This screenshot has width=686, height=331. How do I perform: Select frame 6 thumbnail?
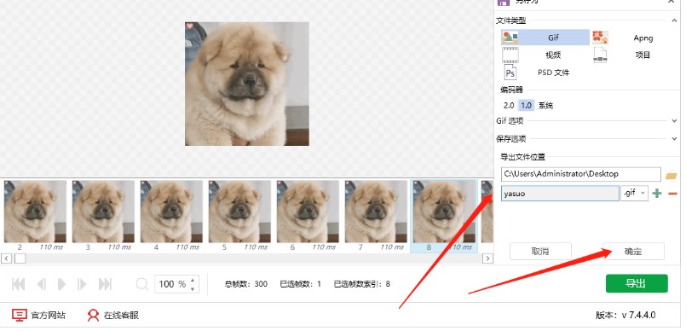click(308, 212)
